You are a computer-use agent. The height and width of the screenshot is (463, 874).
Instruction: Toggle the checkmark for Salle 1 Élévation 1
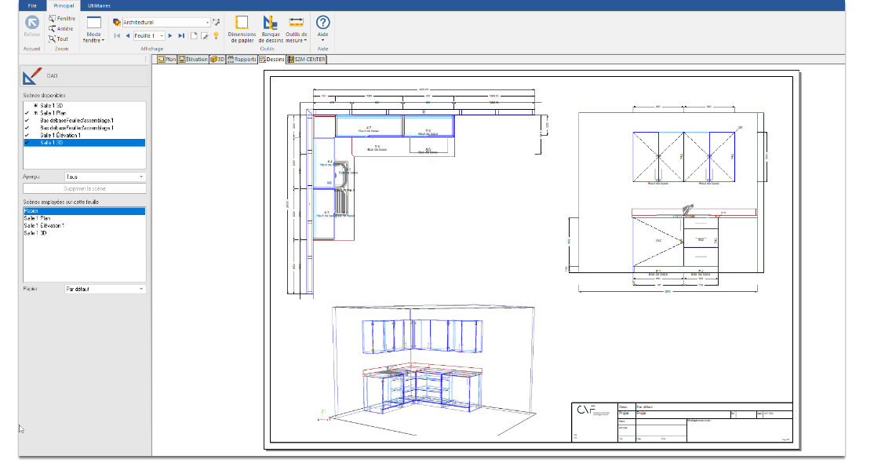27,136
